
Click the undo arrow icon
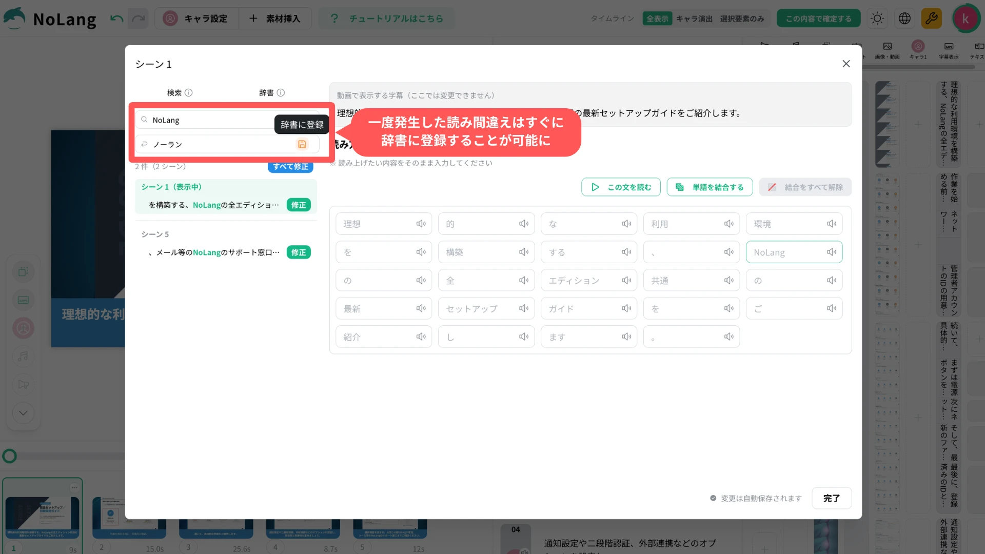pyautogui.click(x=117, y=18)
